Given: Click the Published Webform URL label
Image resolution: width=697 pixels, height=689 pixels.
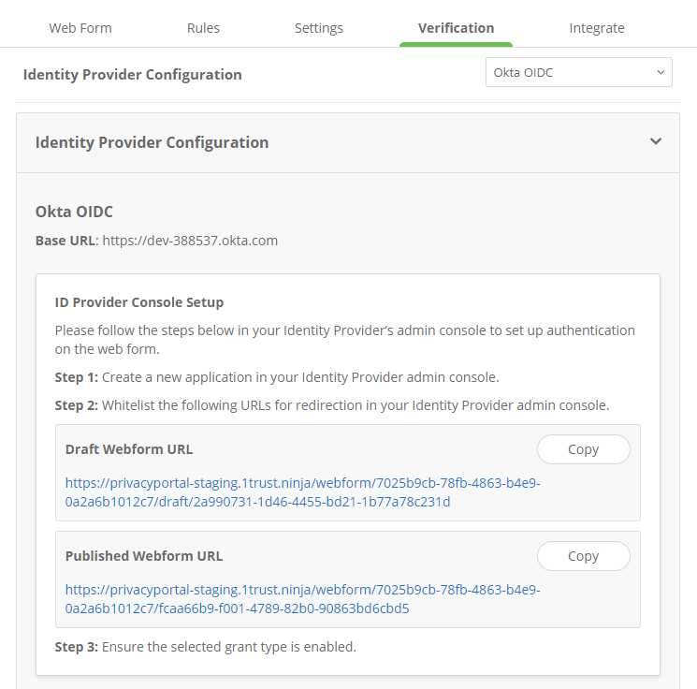Looking at the screenshot, I should click(144, 556).
